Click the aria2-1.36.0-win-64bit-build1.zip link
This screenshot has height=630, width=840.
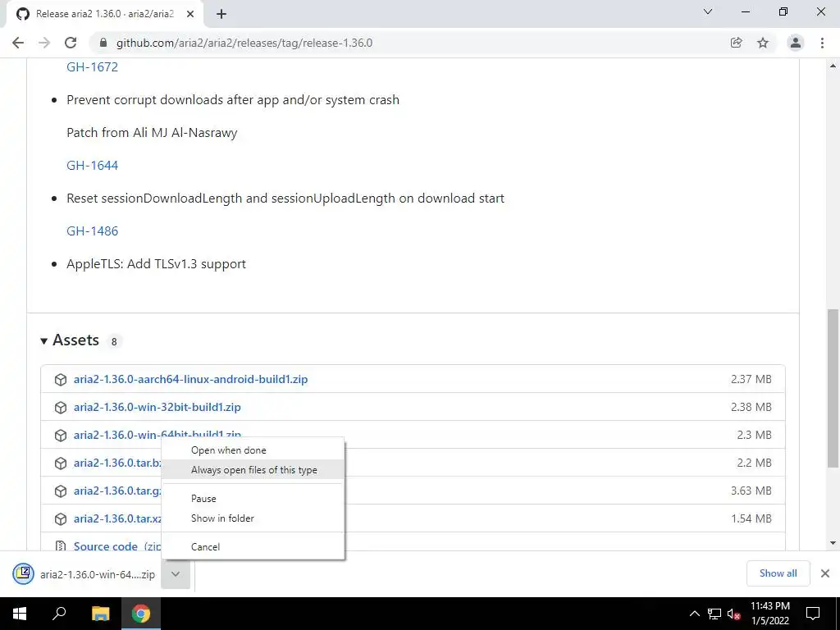tap(157, 434)
